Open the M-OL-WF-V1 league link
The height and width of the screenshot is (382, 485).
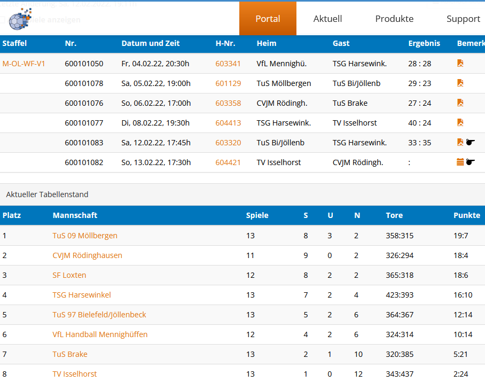coord(24,64)
